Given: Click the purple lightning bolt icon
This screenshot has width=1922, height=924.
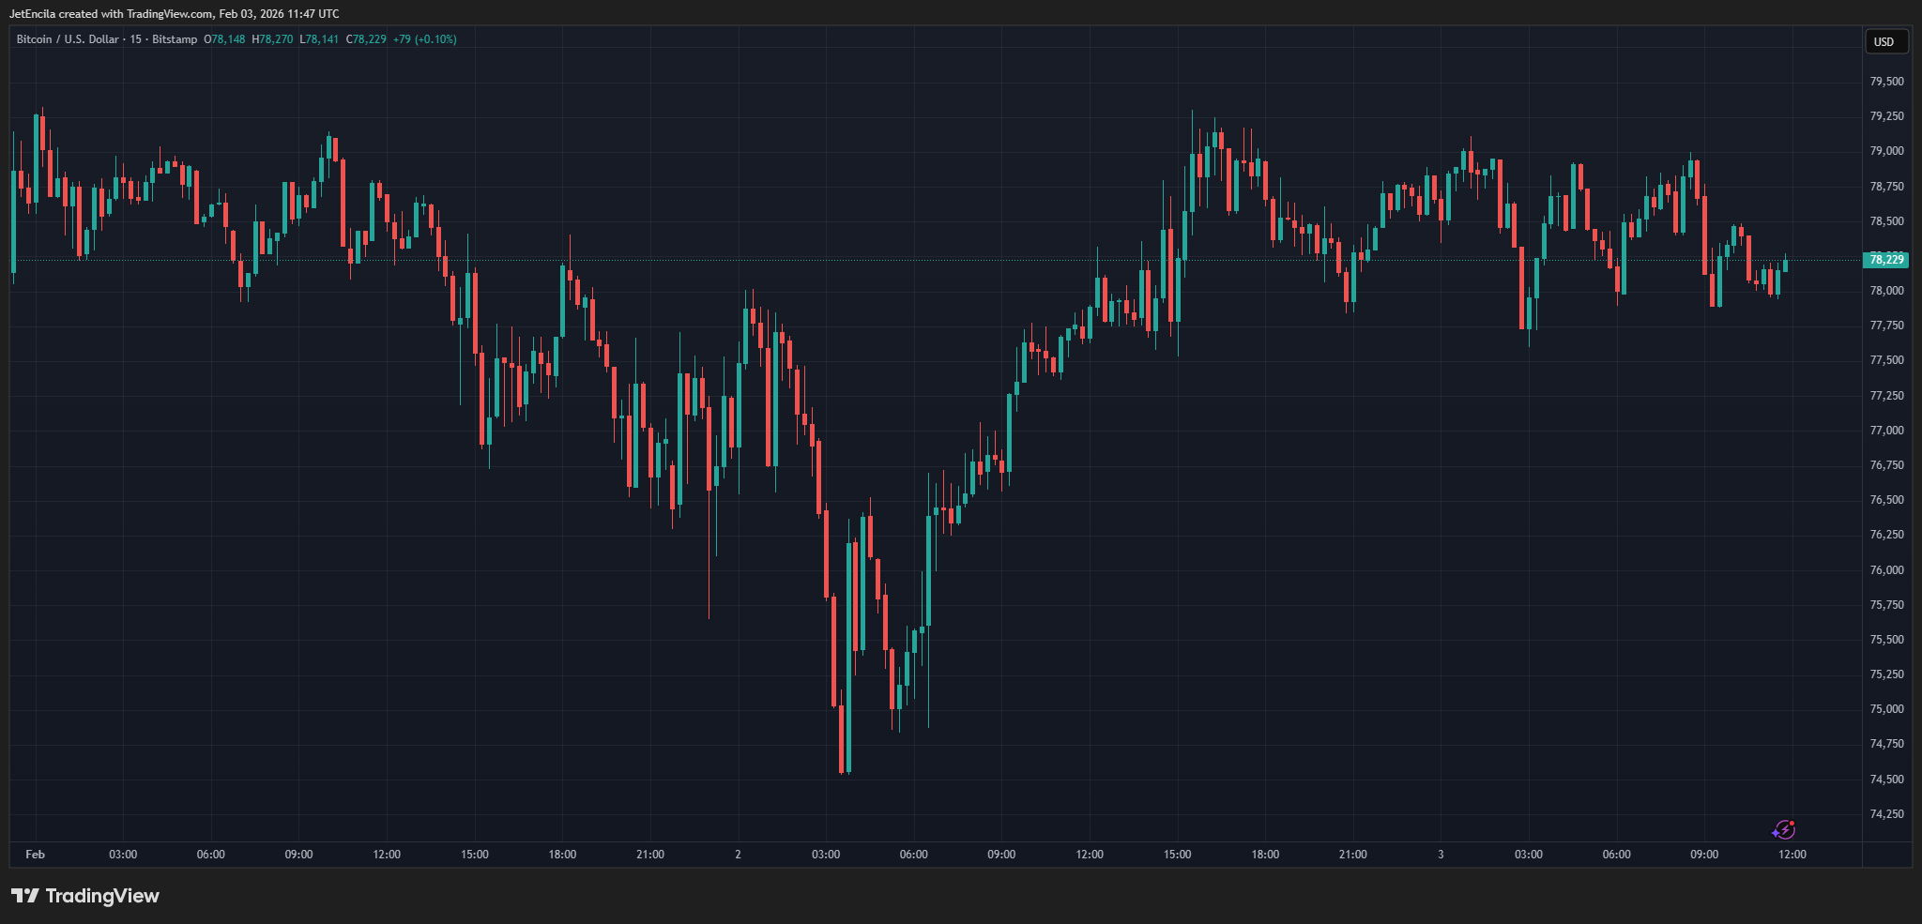Looking at the screenshot, I should pyautogui.click(x=1783, y=829).
